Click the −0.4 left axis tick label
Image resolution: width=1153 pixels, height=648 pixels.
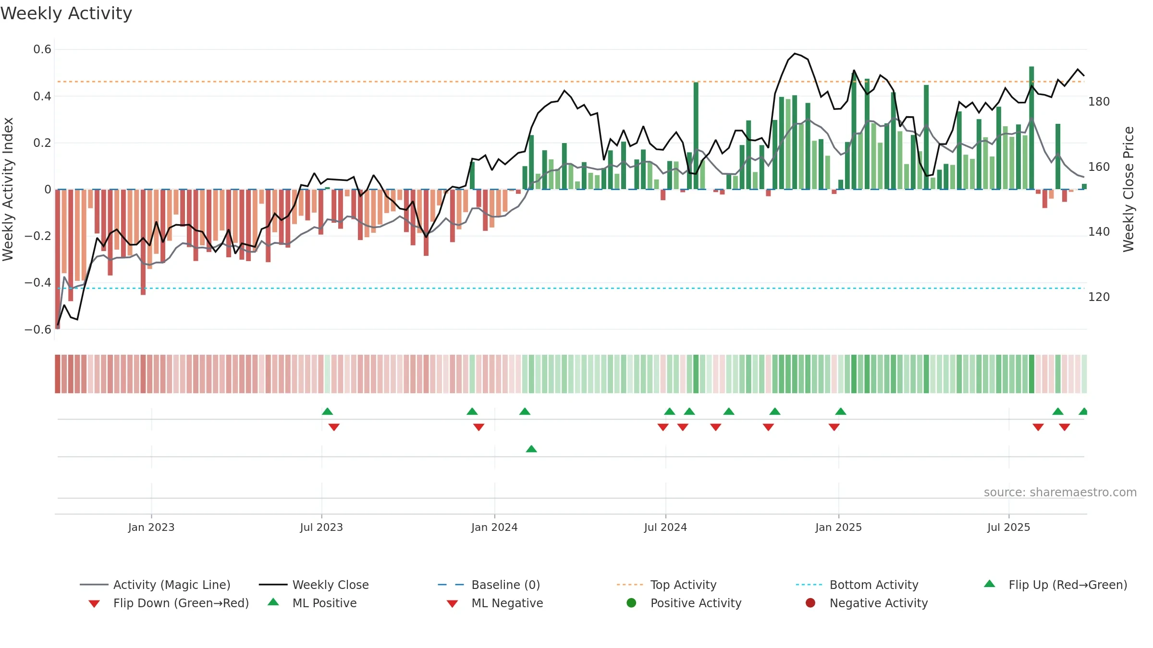click(x=38, y=283)
